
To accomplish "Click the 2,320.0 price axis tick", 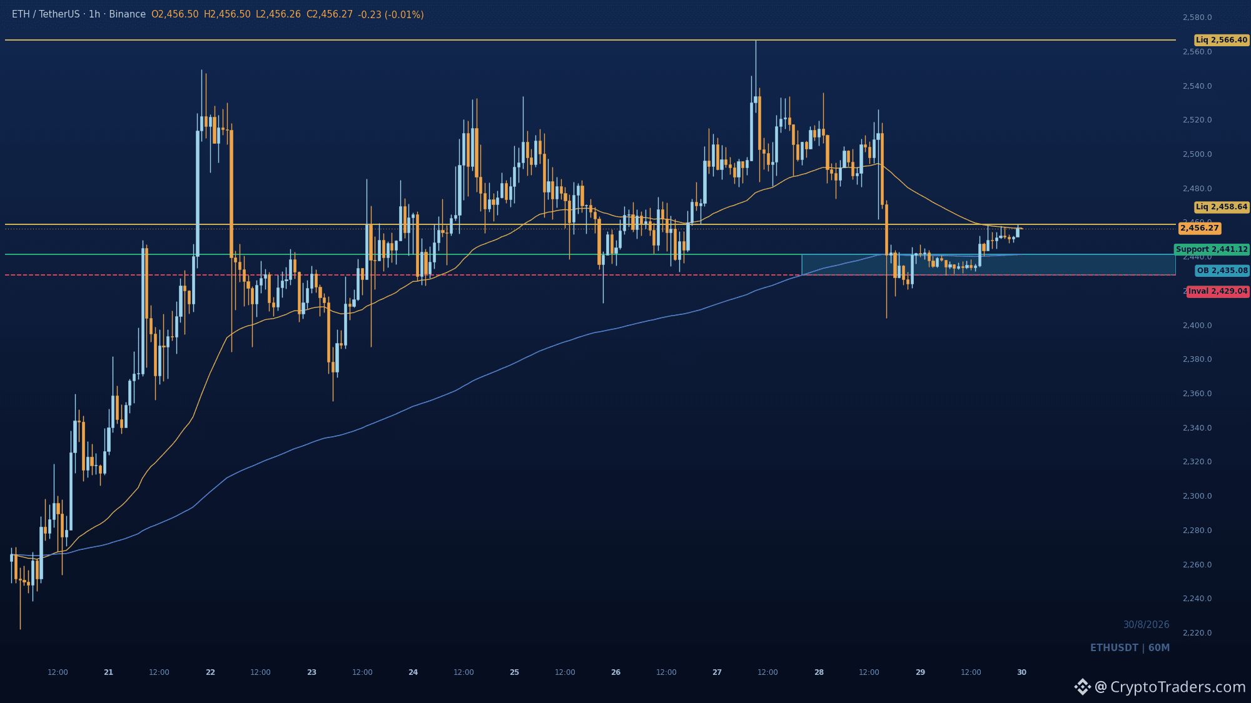I will coord(1197,462).
